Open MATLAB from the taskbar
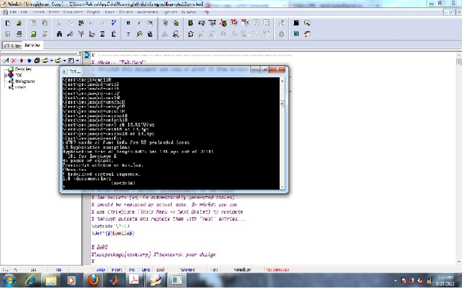462x288 pixels. [x=114, y=280]
